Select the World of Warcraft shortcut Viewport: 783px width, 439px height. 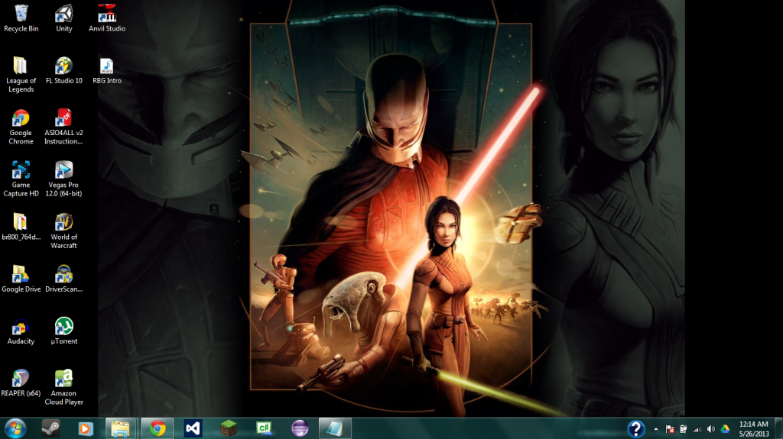click(x=64, y=231)
